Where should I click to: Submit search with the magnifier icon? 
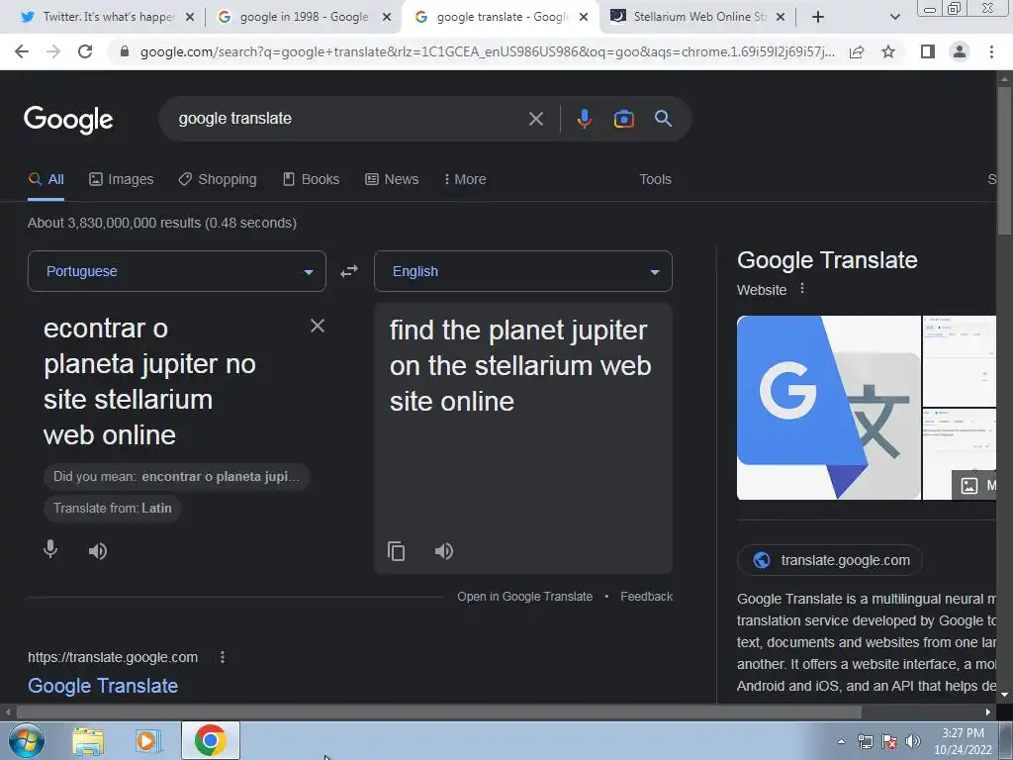(x=663, y=119)
